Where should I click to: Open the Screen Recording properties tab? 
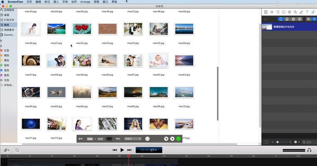(x=283, y=12)
